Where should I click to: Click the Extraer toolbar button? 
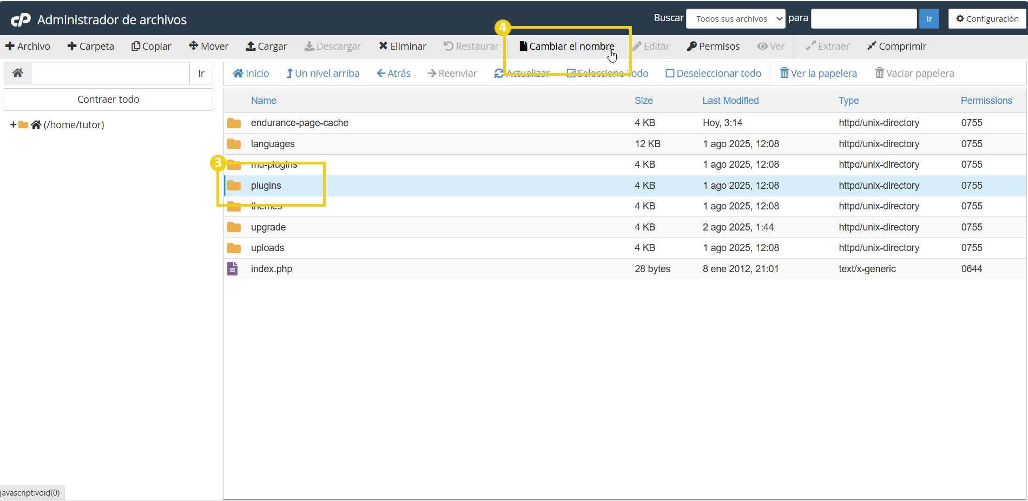pos(827,47)
